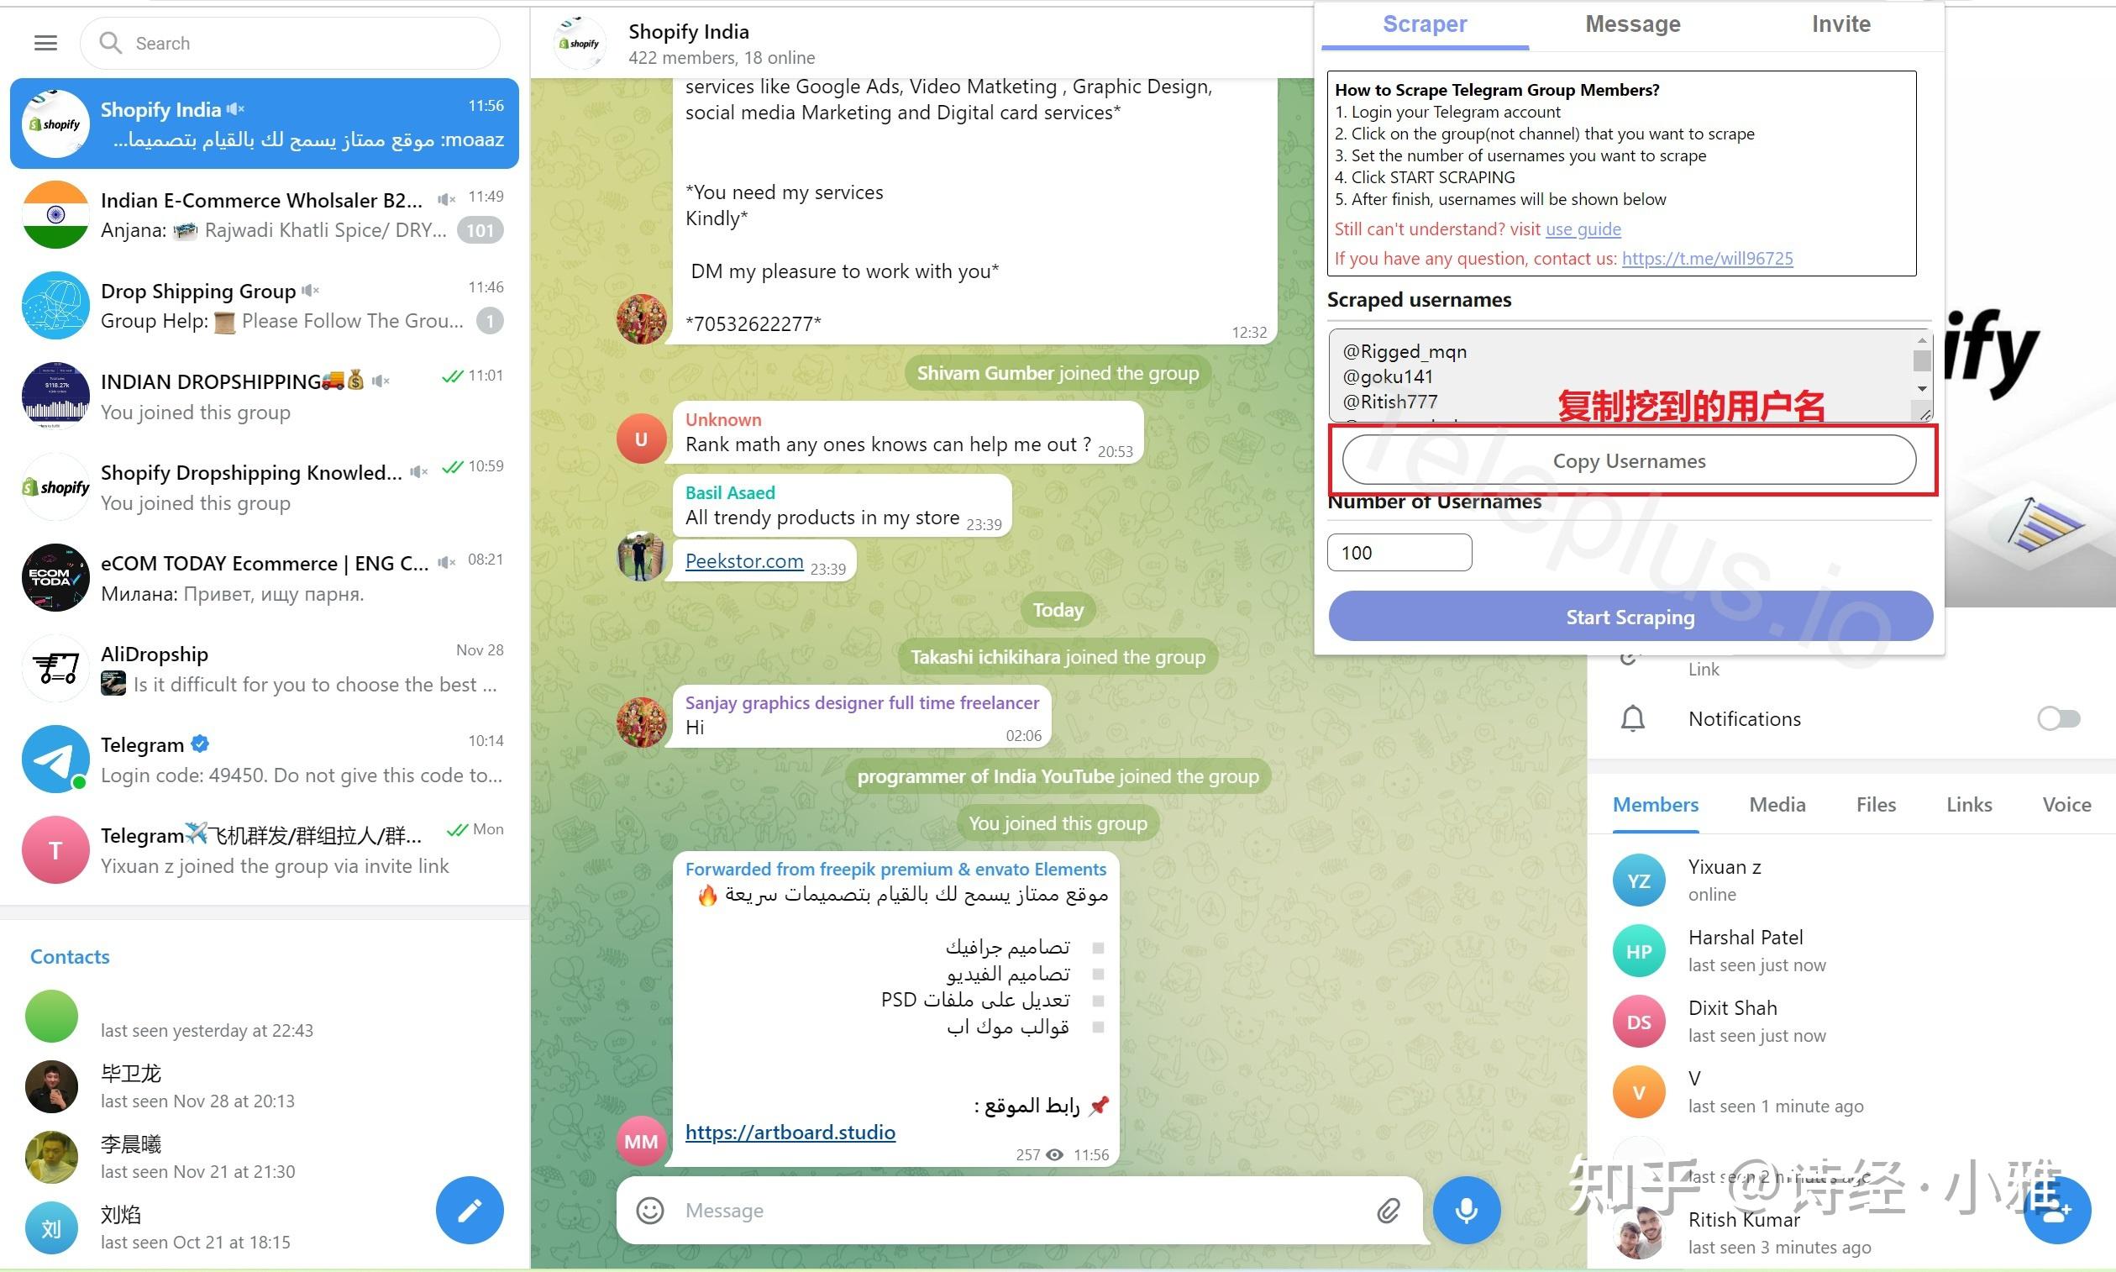Click the Media panel icon

[x=1777, y=805]
